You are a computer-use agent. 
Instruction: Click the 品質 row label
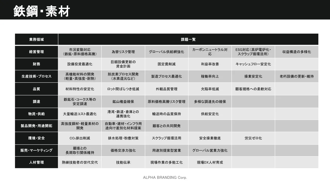tap(36, 89)
